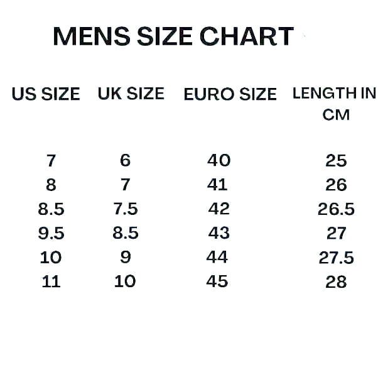Viewport: 378px width, 377px height.
Task: Select the 28 cm length value
Action: pyautogui.click(x=336, y=281)
